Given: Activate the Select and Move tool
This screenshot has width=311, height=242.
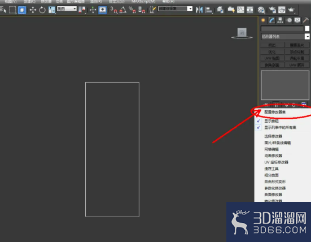Looking at the screenshot, I should [x=33, y=10].
